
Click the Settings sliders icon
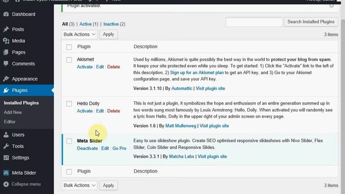tap(6, 158)
